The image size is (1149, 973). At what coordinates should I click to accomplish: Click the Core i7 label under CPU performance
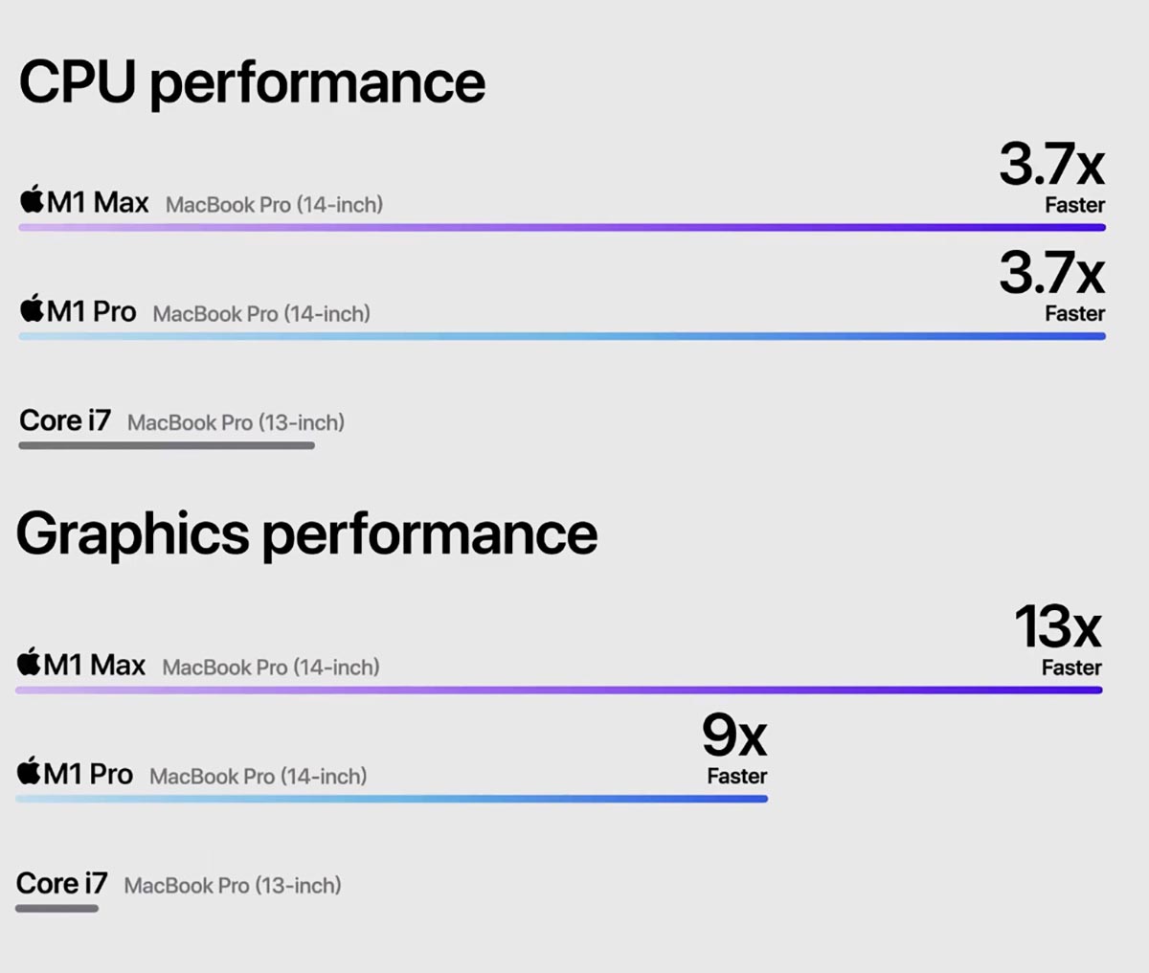click(x=65, y=420)
